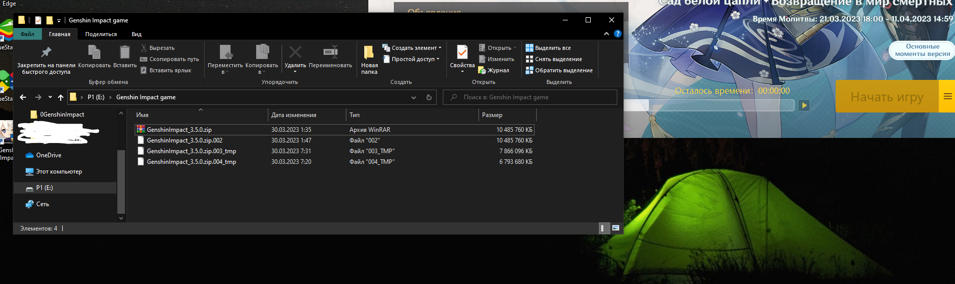This screenshot has height=284, width=955.
Task: Open Простой доступ dropdown
Action: (x=411, y=59)
